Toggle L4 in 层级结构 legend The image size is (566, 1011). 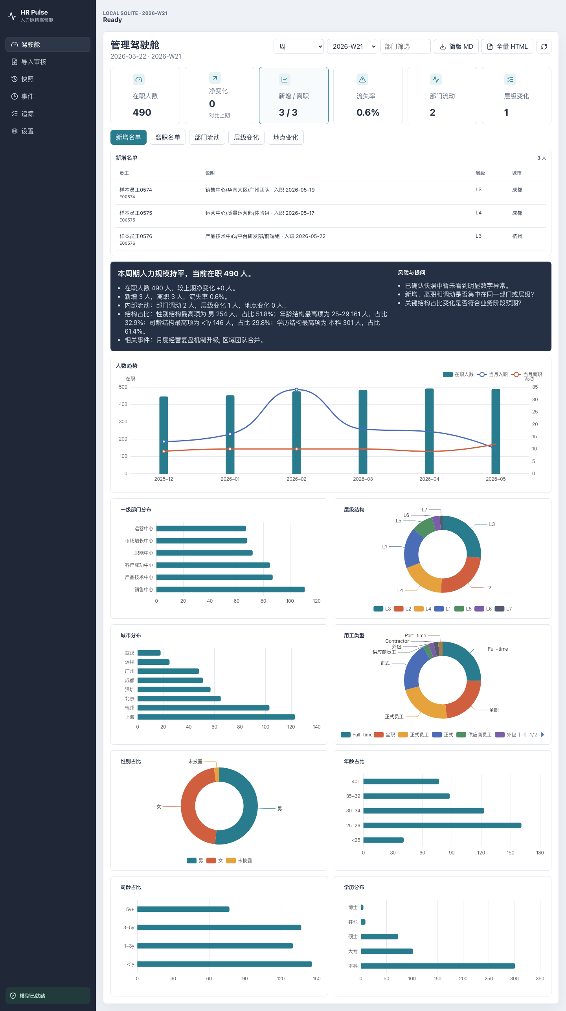tap(423, 609)
